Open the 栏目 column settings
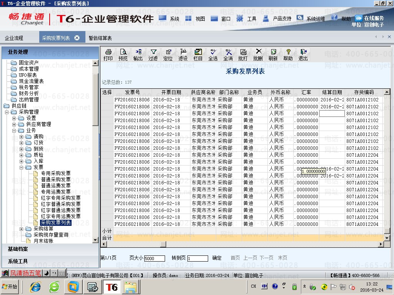 198,55
